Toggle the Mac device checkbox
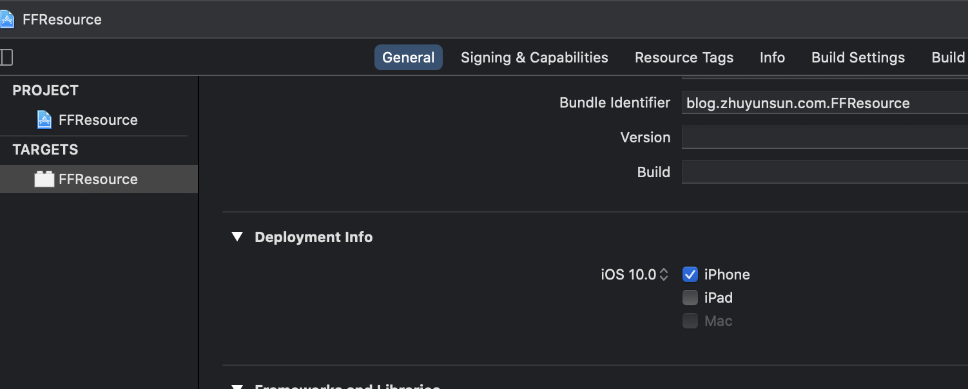Viewport: 968px width, 389px height. tap(690, 321)
